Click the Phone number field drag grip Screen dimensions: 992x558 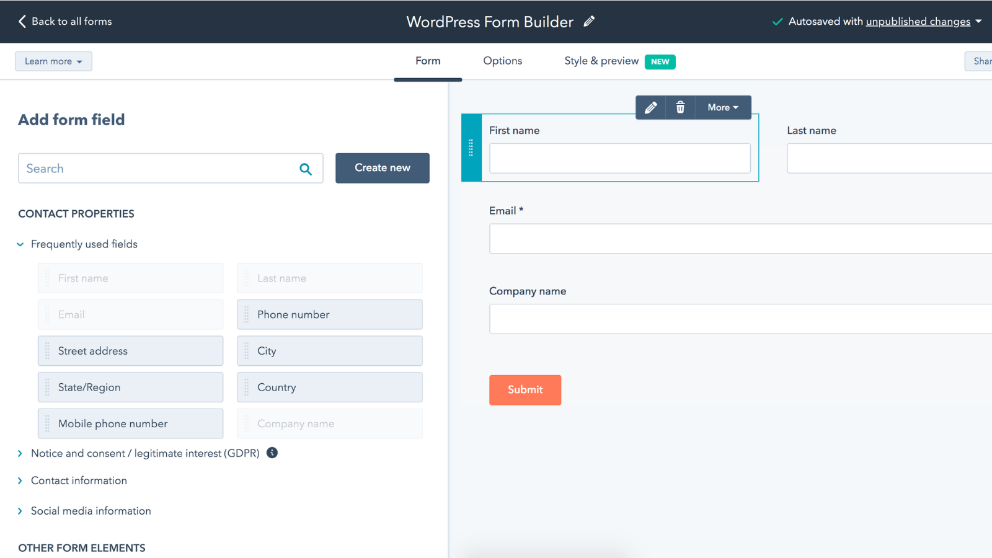click(247, 315)
